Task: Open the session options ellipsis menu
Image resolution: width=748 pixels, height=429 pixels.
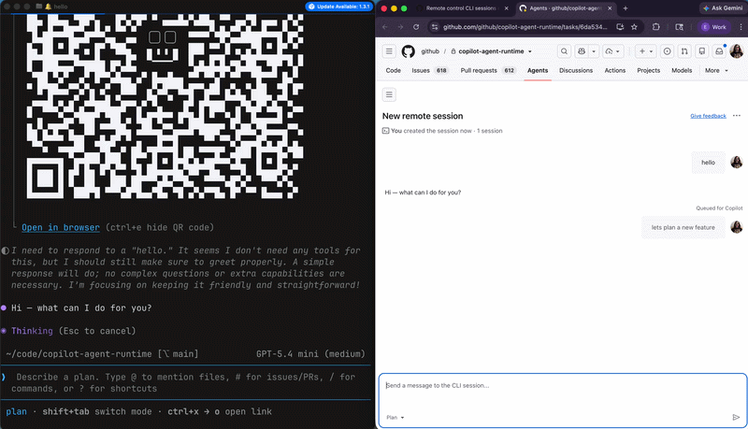Action: [737, 115]
